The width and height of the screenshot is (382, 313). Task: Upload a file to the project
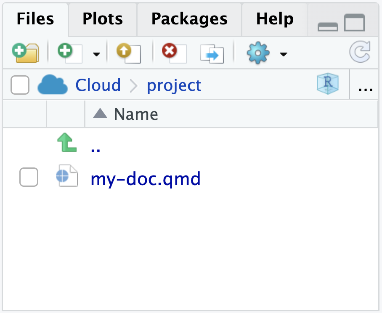(x=127, y=52)
